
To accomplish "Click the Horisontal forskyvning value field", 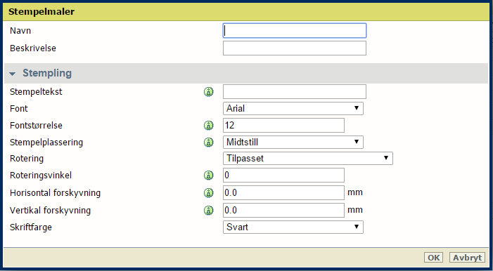I will pyautogui.click(x=283, y=193).
